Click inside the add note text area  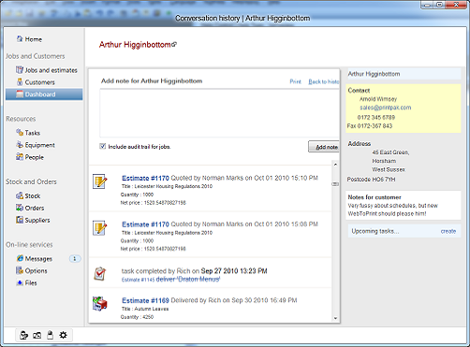[x=219, y=113]
